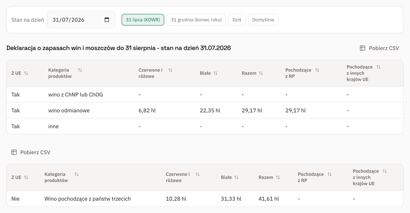Click the Stan na dzień label

28,20
